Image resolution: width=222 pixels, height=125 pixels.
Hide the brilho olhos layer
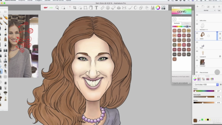click(x=197, y=15)
